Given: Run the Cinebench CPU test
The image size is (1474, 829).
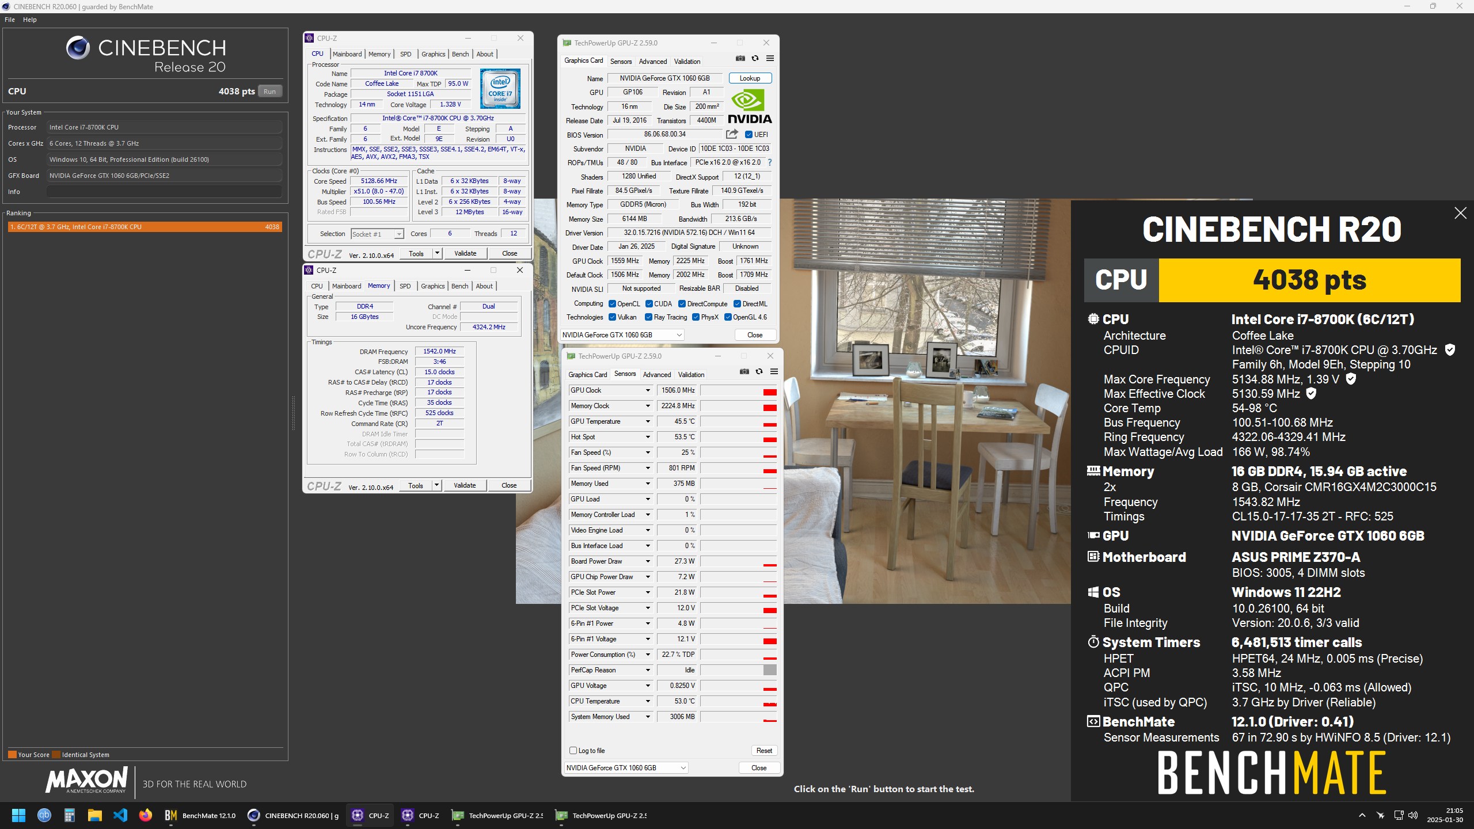Looking at the screenshot, I should pos(269,92).
